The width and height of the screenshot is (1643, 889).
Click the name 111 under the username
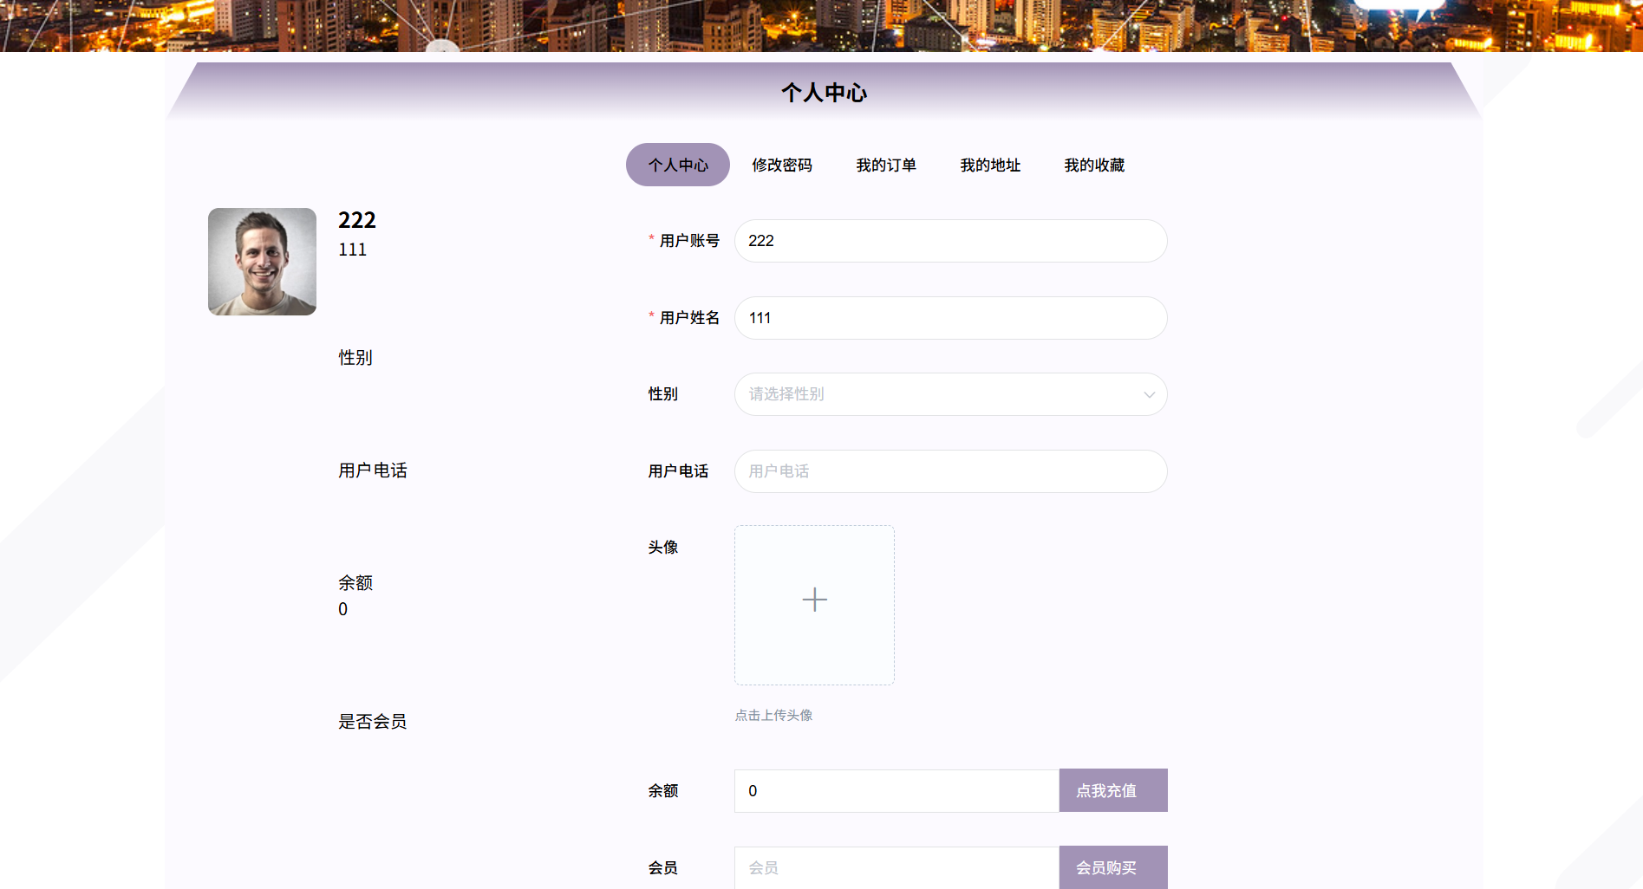352,250
